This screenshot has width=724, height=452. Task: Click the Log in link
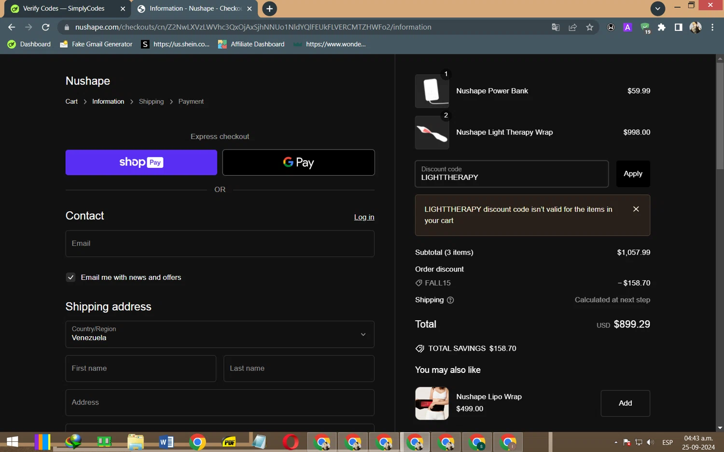(364, 217)
